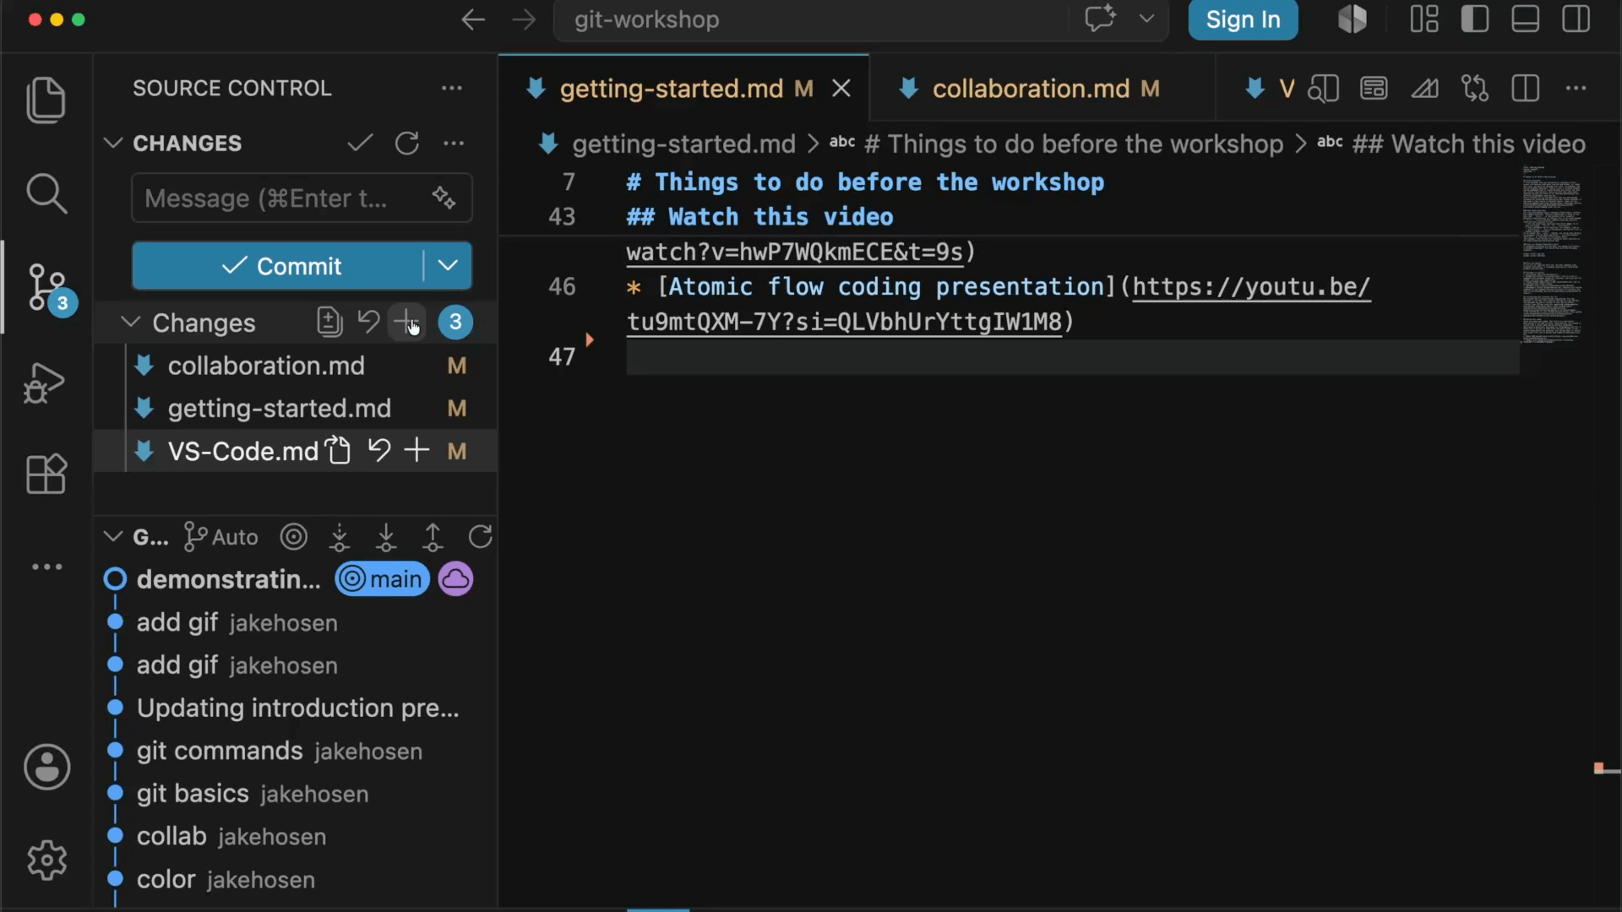Click the checkmark commit icon in Changes header
This screenshot has width=1622, height=912.
[360, 143]
